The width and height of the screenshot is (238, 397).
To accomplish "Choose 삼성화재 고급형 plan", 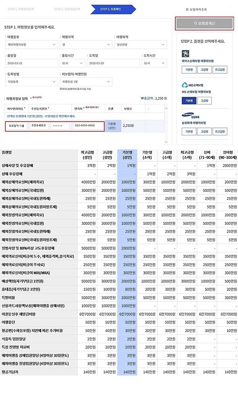I will [204, 131].
